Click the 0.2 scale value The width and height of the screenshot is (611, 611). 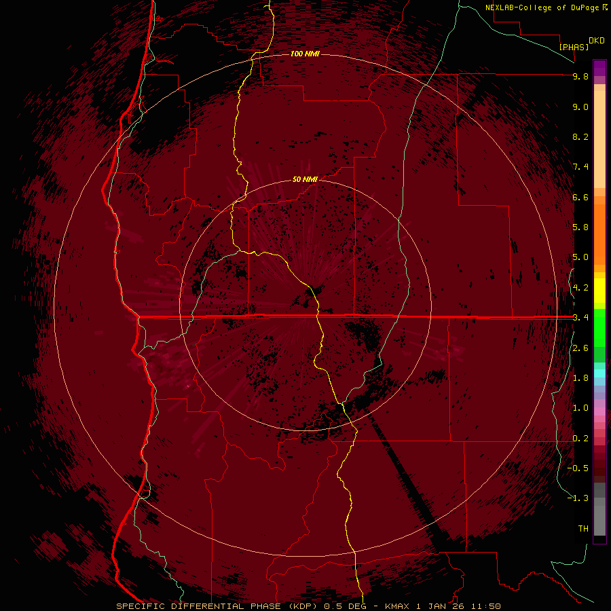click(580, 439)
